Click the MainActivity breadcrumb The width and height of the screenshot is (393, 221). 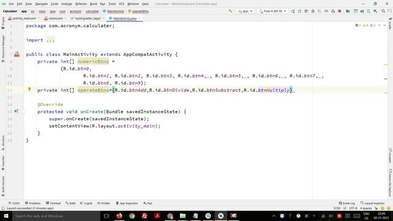[x=114, y=11]
